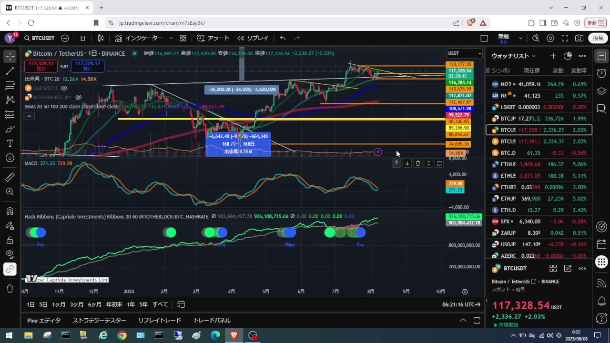Toggle visibility of CME:BTC1! symbol
This screenshot has width=610, height=343.
click(64, 88)
